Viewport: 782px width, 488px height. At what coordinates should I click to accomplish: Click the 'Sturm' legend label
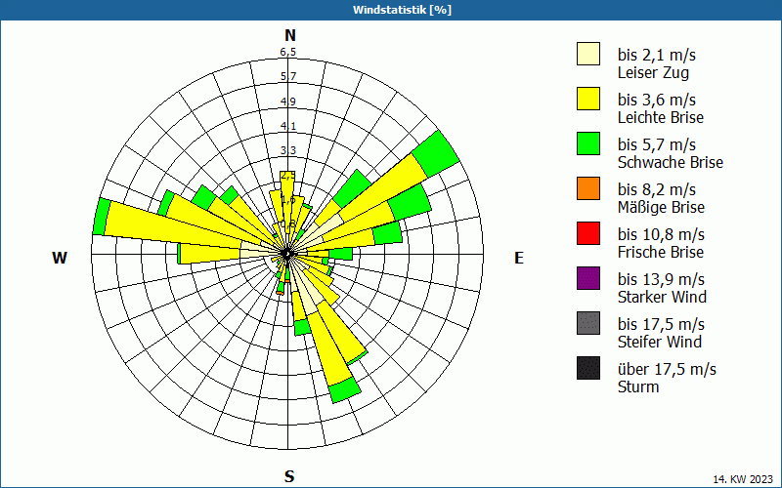[638, 386]
